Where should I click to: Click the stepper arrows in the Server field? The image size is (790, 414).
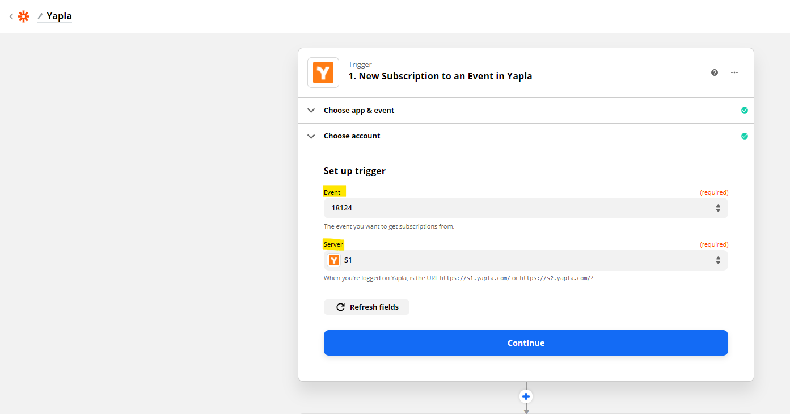(718, 260)
